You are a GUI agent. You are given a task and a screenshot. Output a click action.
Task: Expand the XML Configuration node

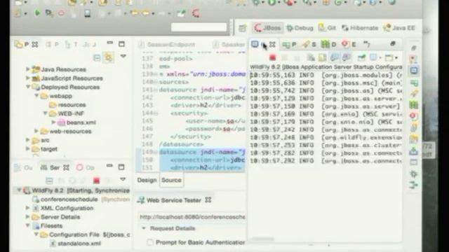point(28,208)
